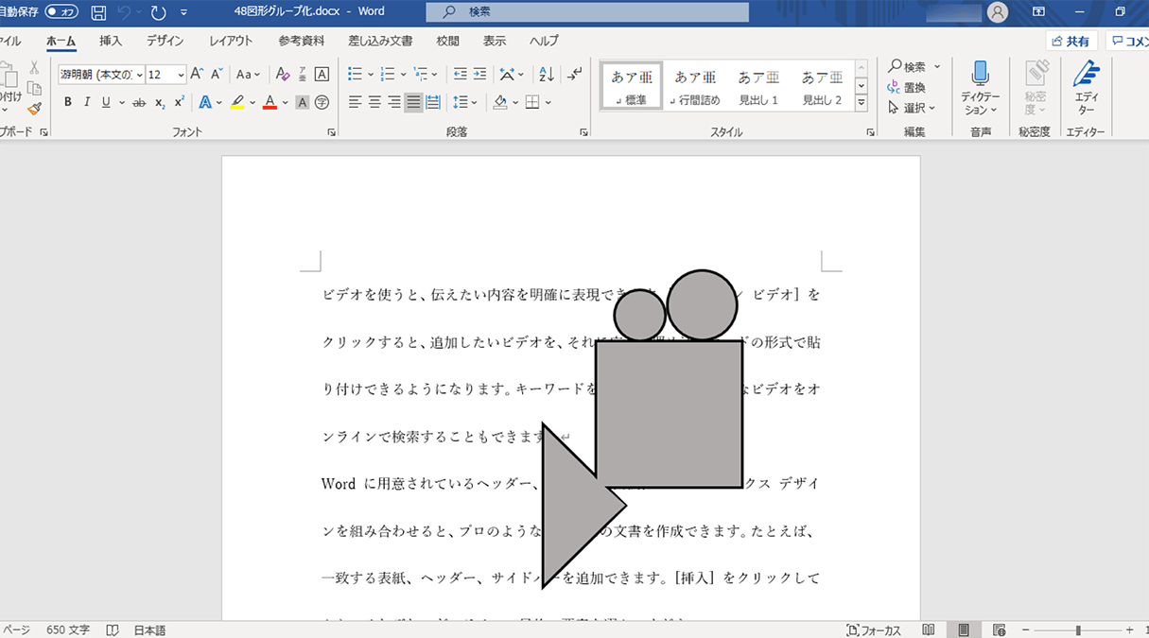
Task: Switch to the レイアウト (Layout) tab
Action: click(231, 42)
